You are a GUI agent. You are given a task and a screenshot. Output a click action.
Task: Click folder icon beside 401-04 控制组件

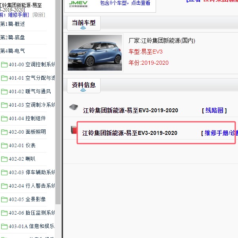click(x=4, y=119)
